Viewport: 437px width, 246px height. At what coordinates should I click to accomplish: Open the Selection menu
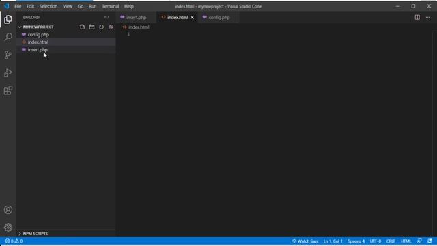48,6
